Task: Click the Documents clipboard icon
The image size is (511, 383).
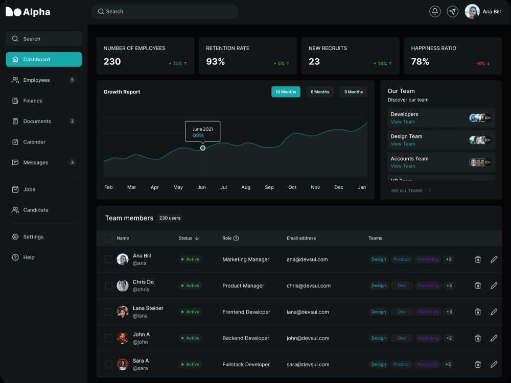Action: tap(15, 121)
